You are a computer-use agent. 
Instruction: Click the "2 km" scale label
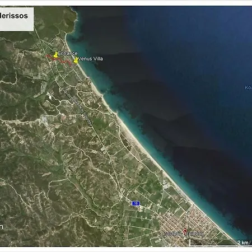click(x=243, y=242)
